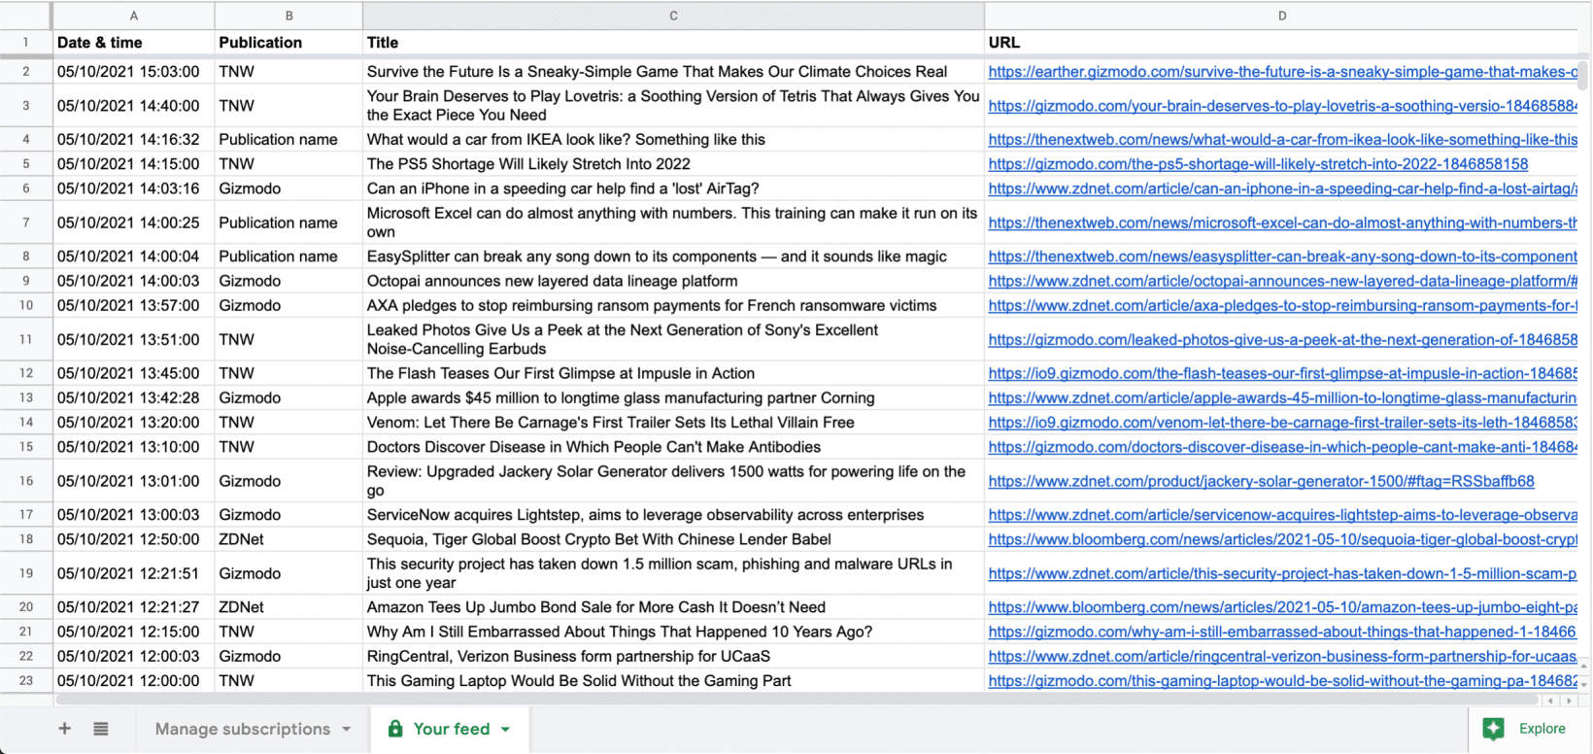This screenshot has height=754, width=1593.
Task: Select column B header
Action: pos(289,16)
